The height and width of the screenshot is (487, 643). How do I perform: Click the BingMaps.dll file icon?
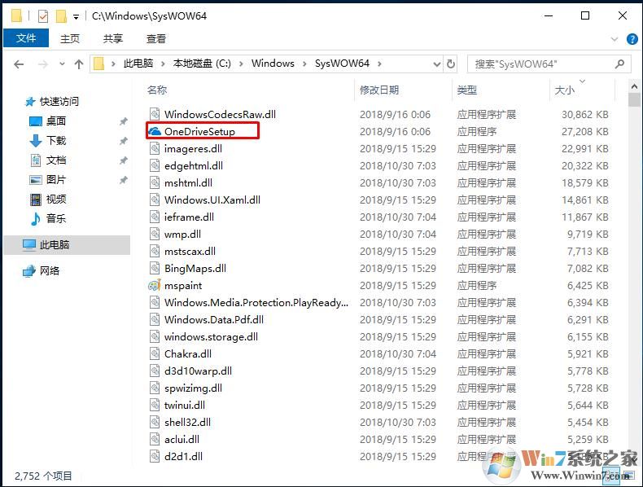coord(155,268)
